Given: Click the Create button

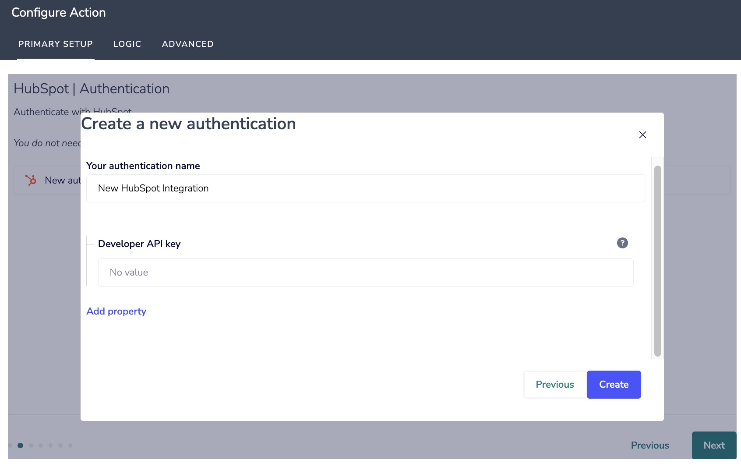Looking at the screenshot, I should (x=614, y=385).
